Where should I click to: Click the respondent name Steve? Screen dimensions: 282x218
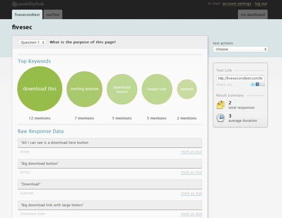coord(25,152)
